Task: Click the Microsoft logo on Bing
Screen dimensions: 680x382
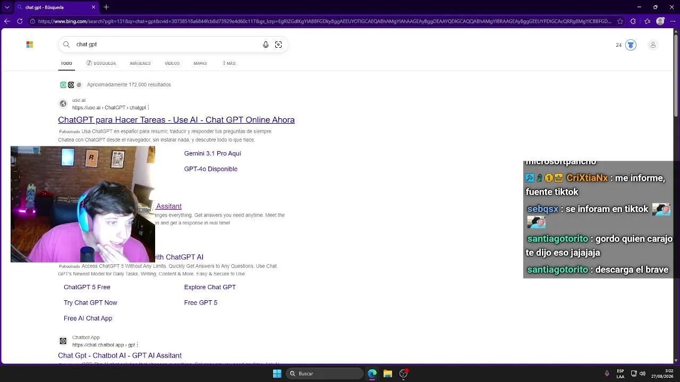Action: click(x=30, y=45)
